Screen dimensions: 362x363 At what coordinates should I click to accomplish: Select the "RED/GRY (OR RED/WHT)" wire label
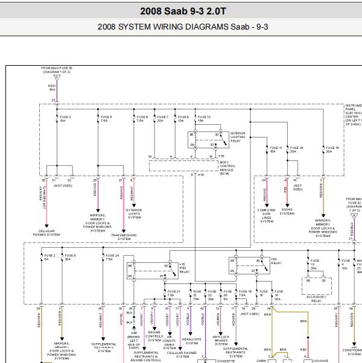click(42, 197)
